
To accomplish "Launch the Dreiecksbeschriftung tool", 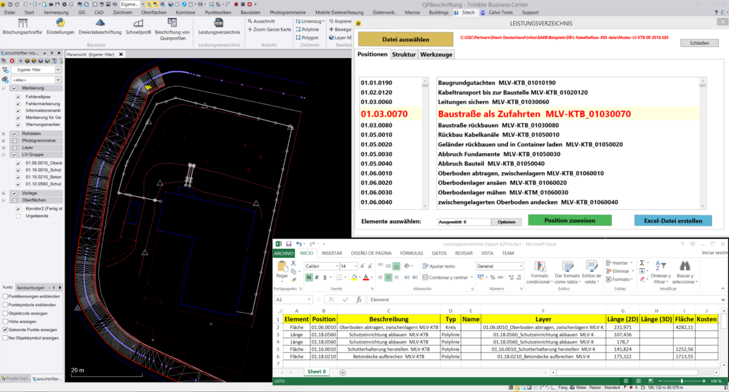I will pos(100,27).
